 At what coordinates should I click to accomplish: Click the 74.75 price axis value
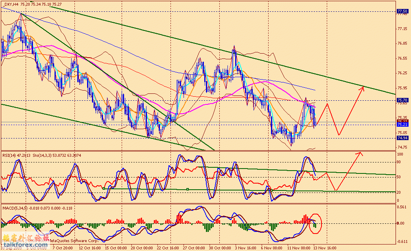pos(402,147)
